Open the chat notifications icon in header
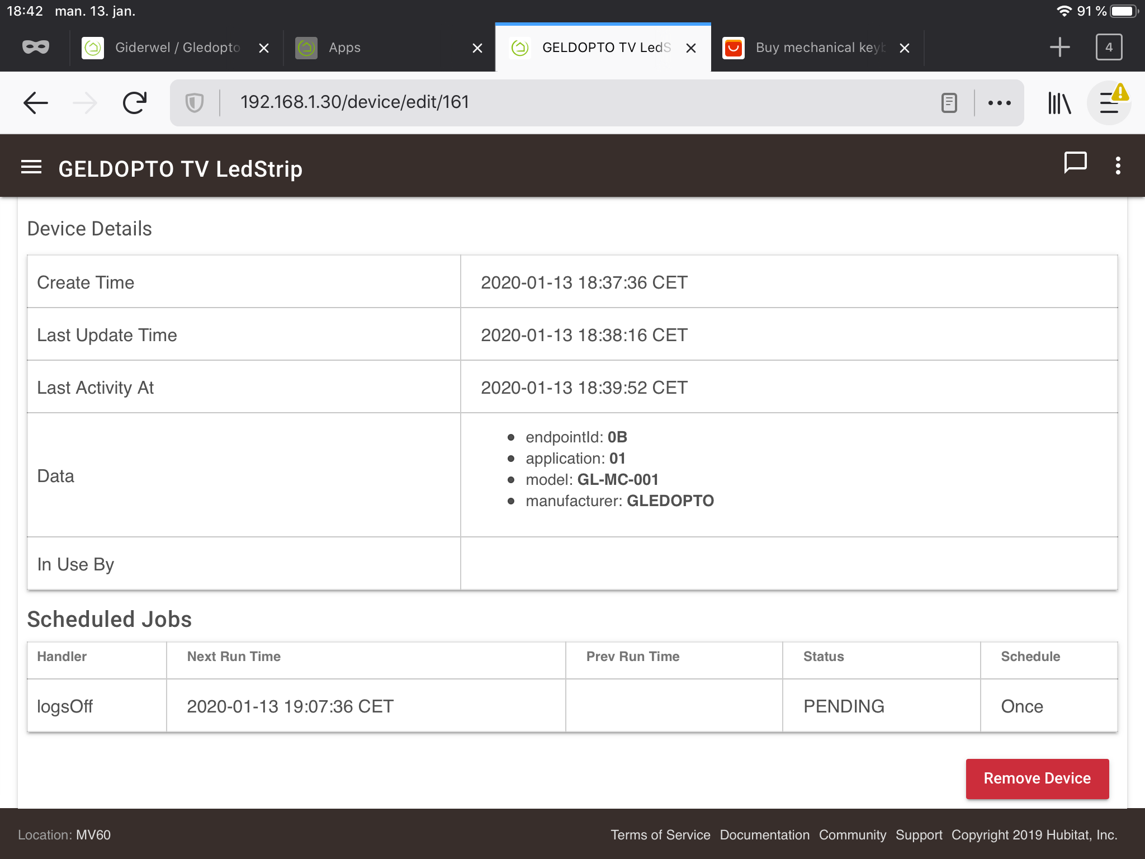 (x=1075, y=164)
